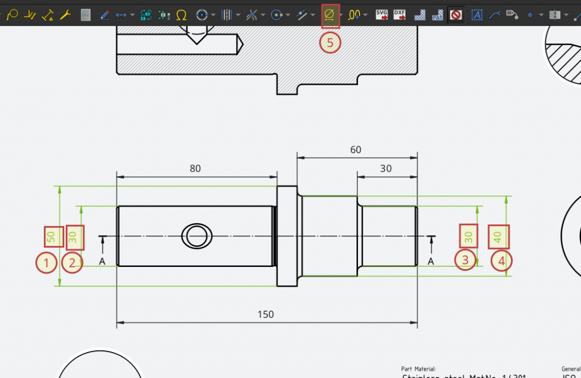
Task: Select the leader line tool
Action: point(495,15)
